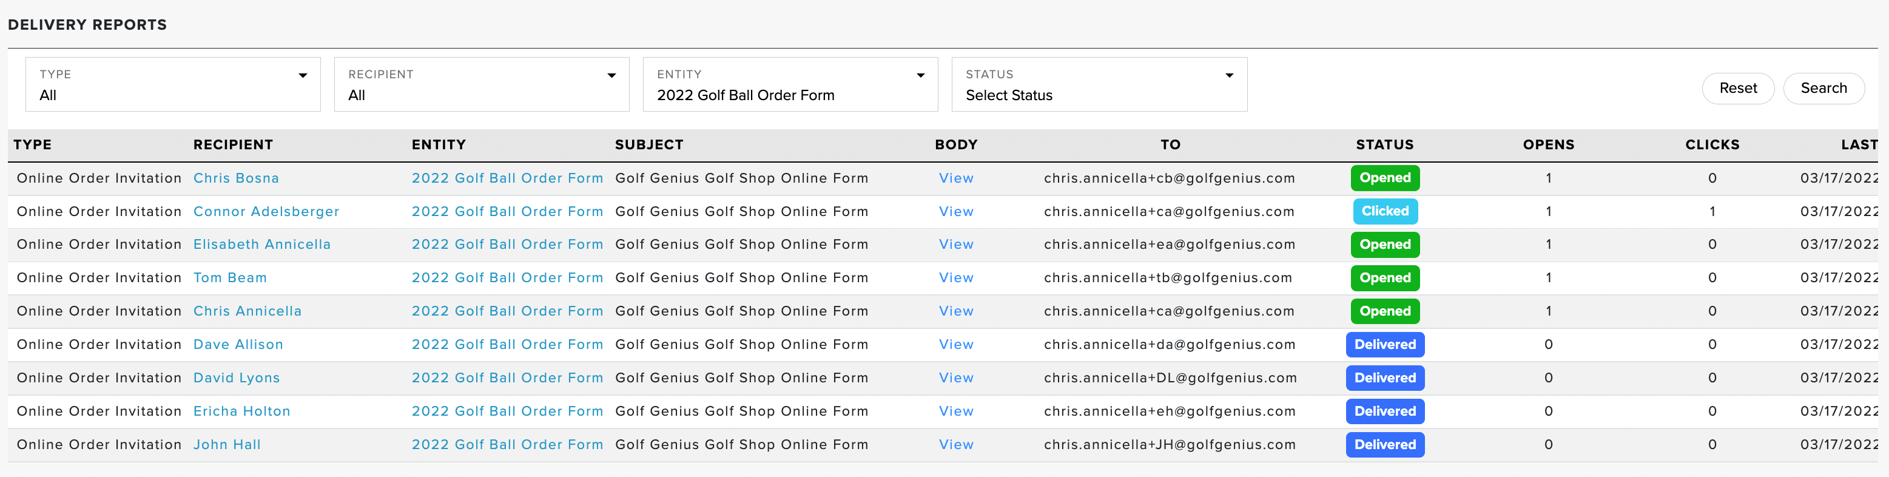View email body for Elisabeth Annicella
Viewport: 1889px width, 477px height.
(956, 245)
